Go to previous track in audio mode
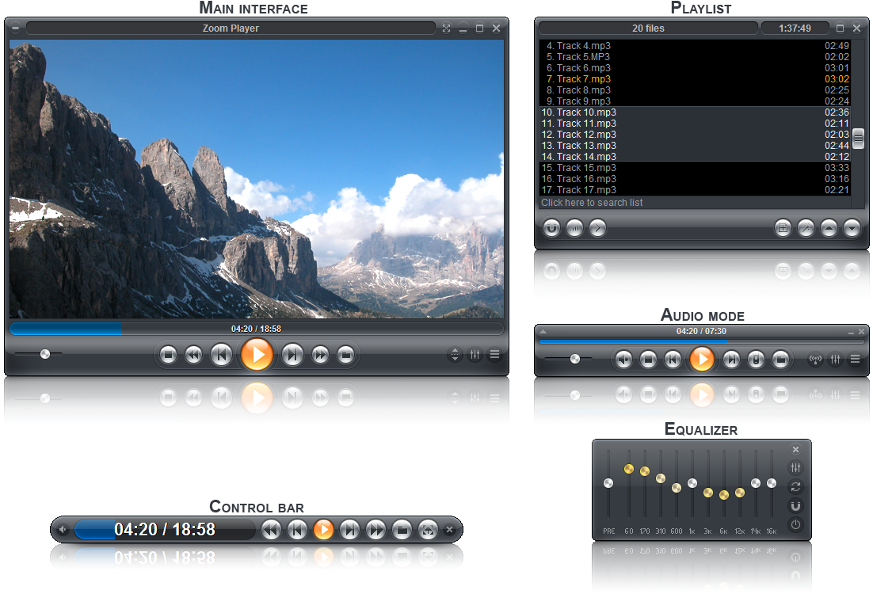 point(673,360)
